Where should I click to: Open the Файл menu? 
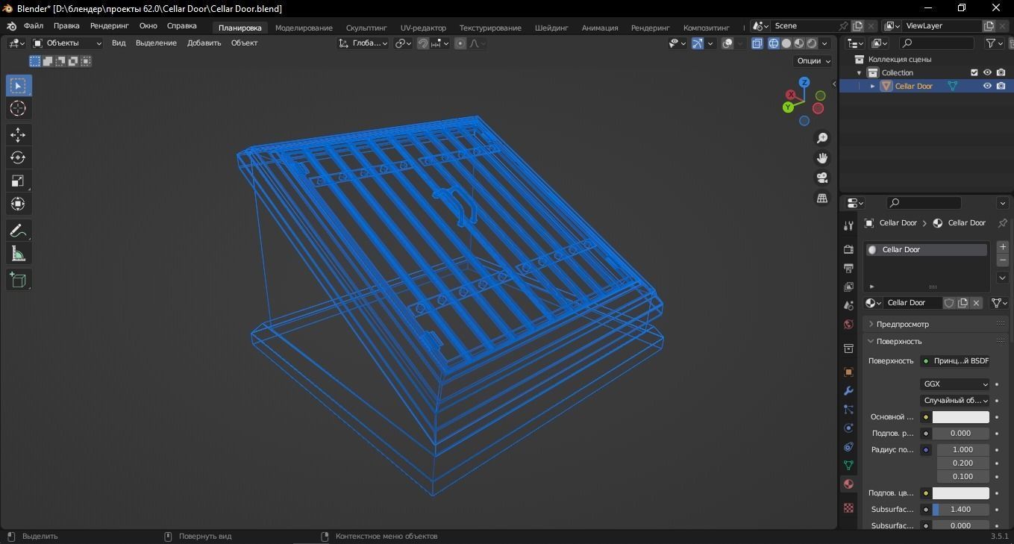click(34, 25)
